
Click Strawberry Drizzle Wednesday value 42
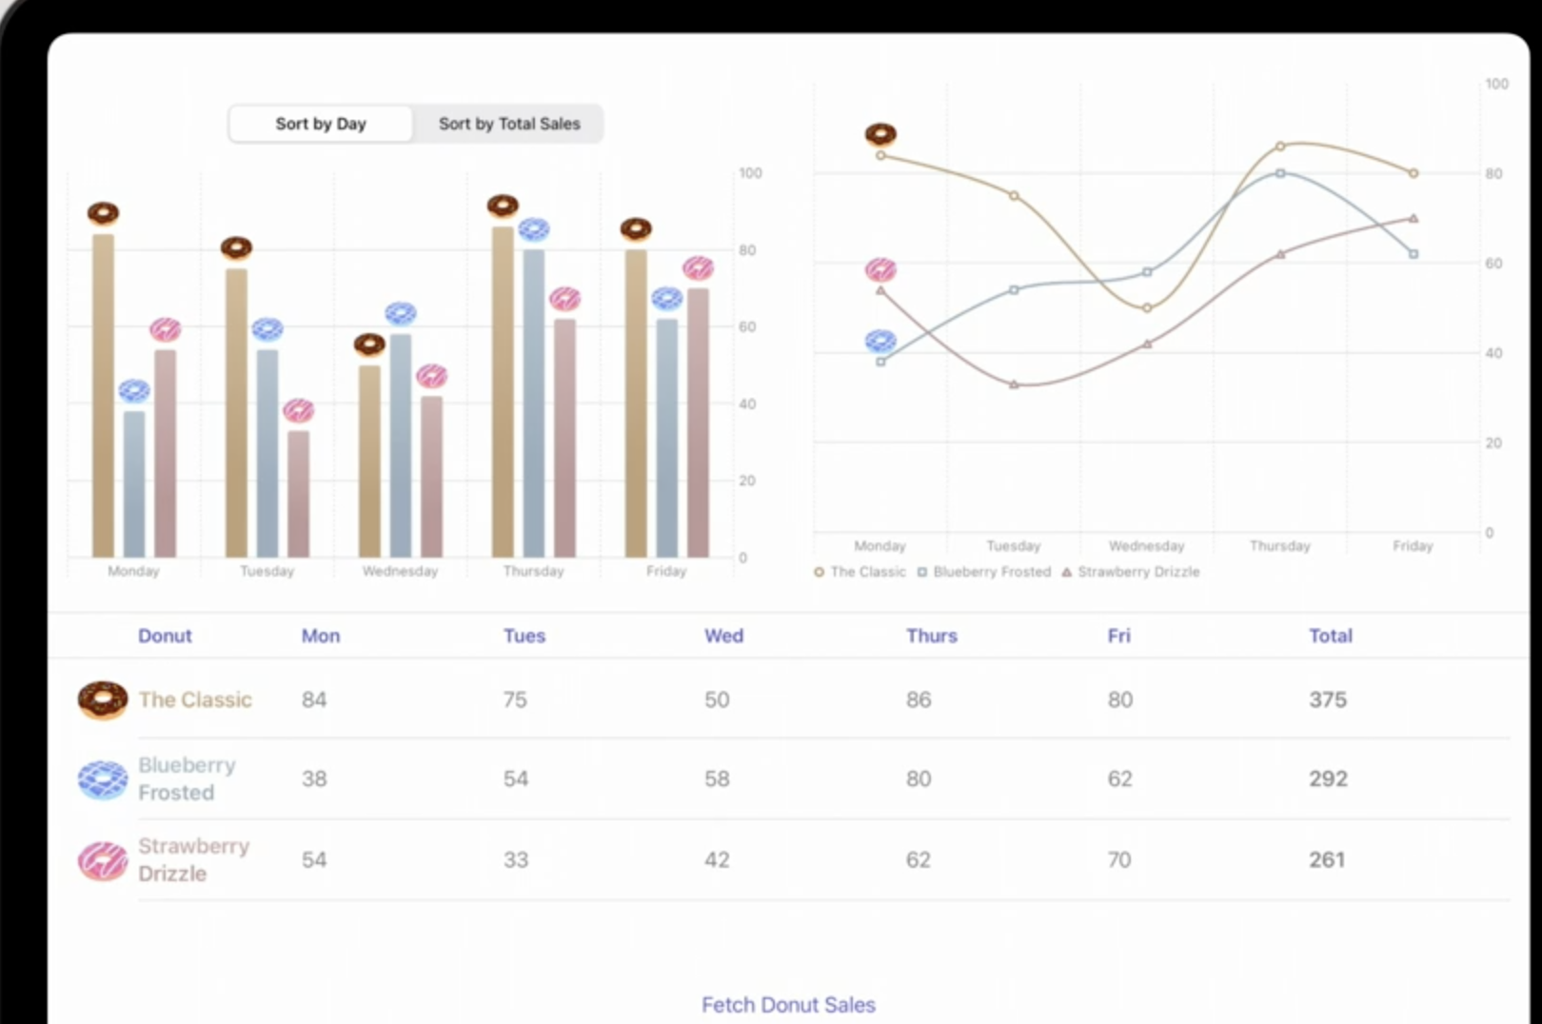[717, 860]
